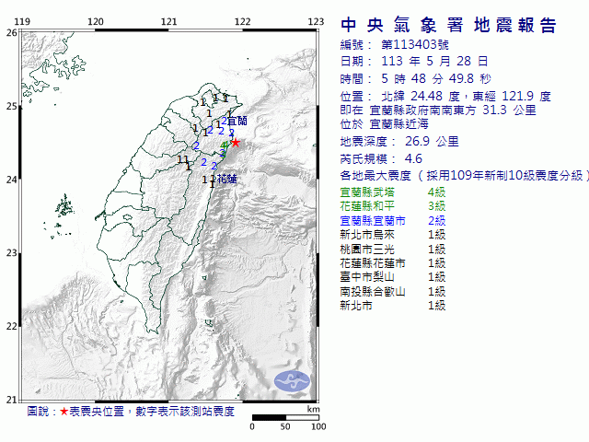The image size is (589, 442).
Task: Click the magnitude value 4.6
Action: (x=413, y=158)
